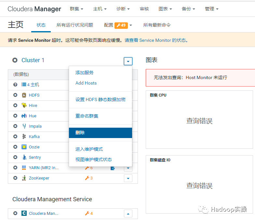The height and width of the screenshot is (221, 255).
Task: Click the Hue service icon
Action: pyautogui.click(x=24, y=116)
